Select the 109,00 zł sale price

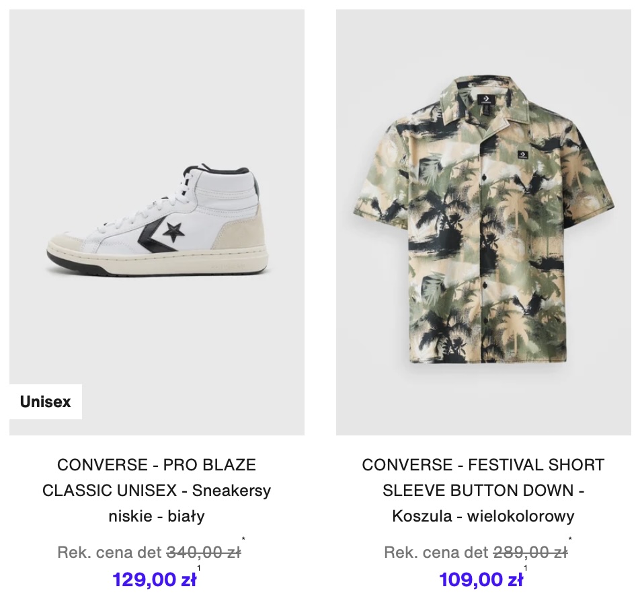coord(481,579)
